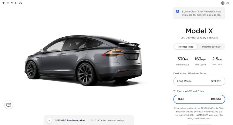Image resolution: width=233 pixels, height=125 pixels.
Task: Switch to Potential savings view
Action: [x=211, y=47]
